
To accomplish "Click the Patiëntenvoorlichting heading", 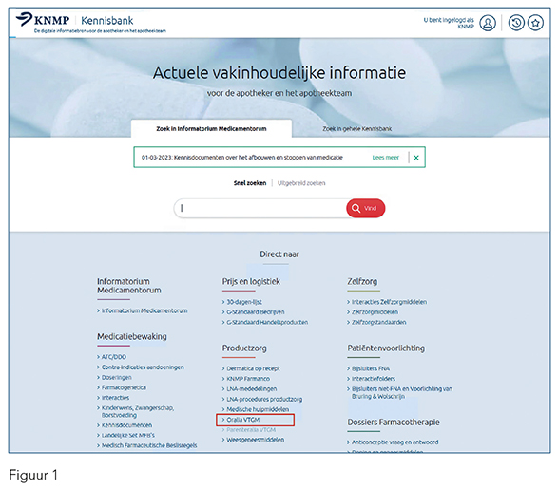I will point(386,348).
